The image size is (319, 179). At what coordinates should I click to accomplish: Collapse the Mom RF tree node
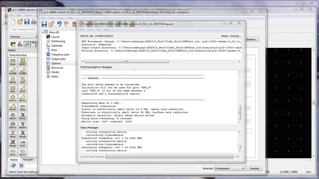click(43, 32)
